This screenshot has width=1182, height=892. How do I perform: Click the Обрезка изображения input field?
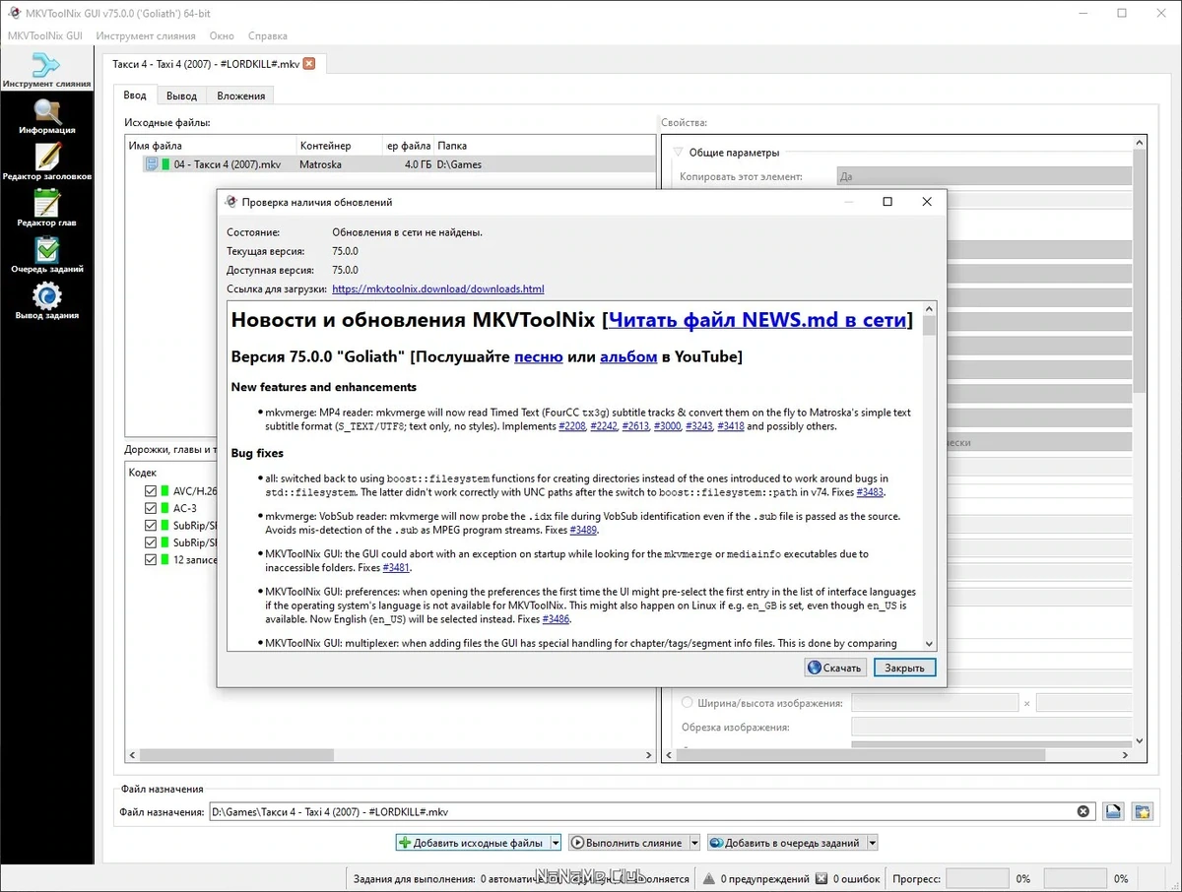991,727
